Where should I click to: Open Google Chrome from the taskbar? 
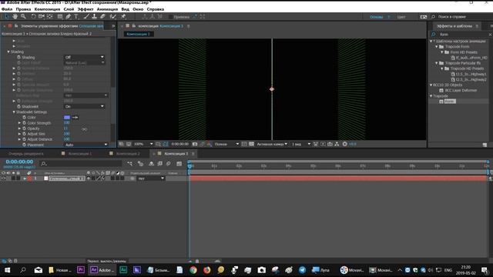pyautogui.click(x=193, y=270)
